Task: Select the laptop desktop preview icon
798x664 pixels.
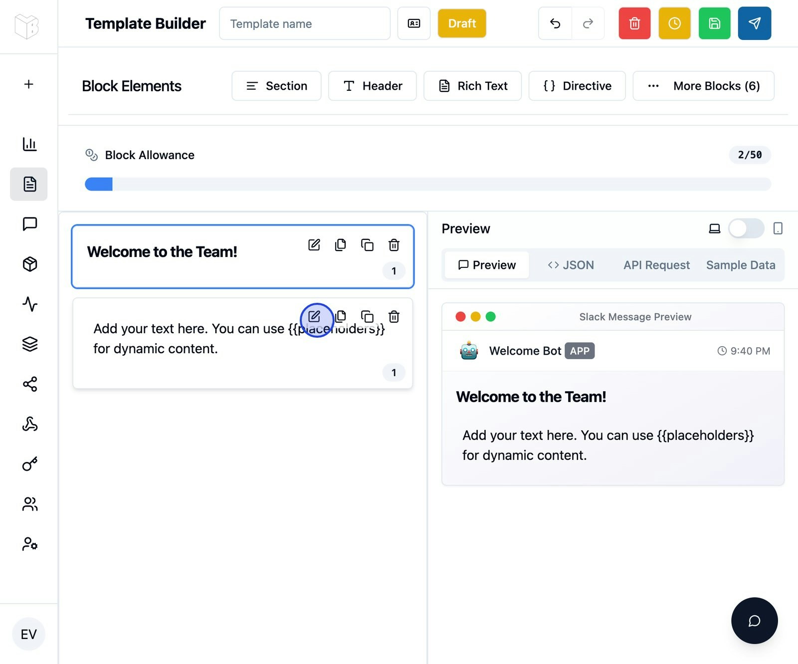Action: (x=715, y=228)
